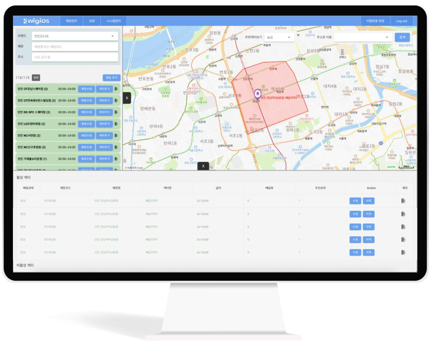Click 매장수정 for 던킨 LG트윈타워점

point(86,124)
